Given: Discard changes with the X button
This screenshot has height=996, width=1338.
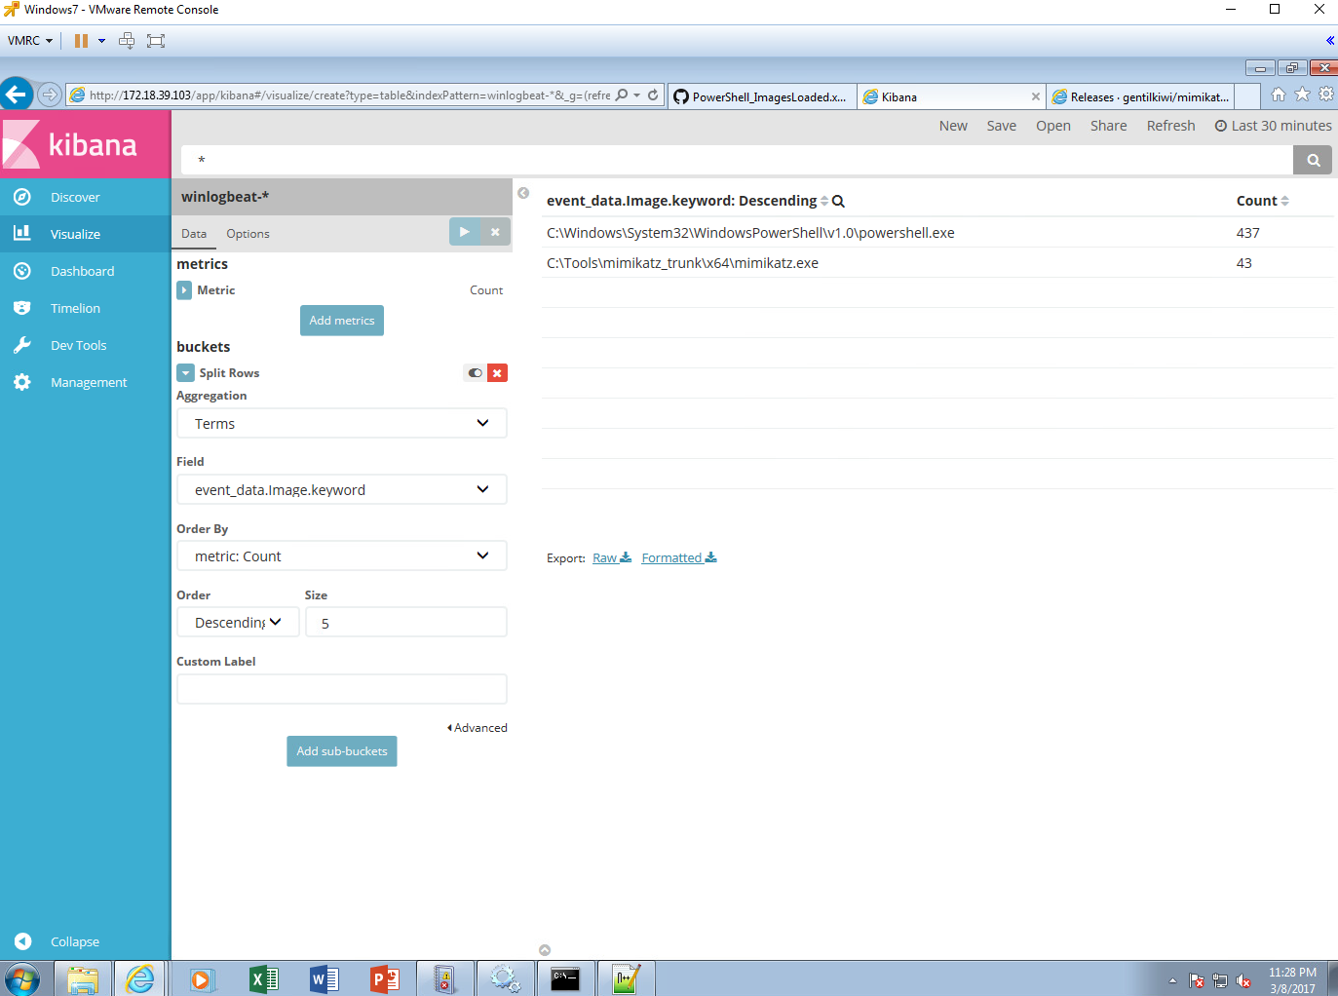Looking at the screenshot, I should click(495, 232).
